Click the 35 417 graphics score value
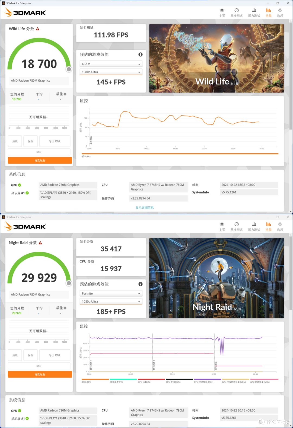This screenshot has width=293, height=428. tap(111, 249)
